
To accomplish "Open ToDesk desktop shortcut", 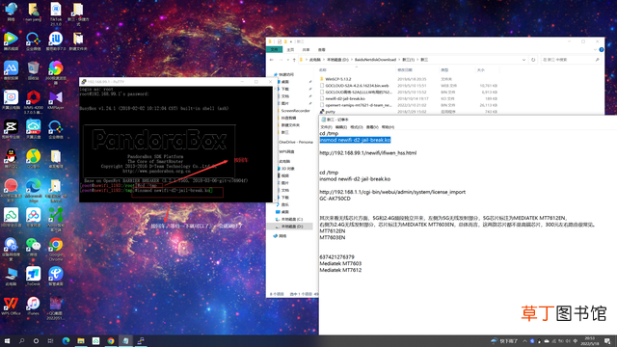I will (33, 277).
